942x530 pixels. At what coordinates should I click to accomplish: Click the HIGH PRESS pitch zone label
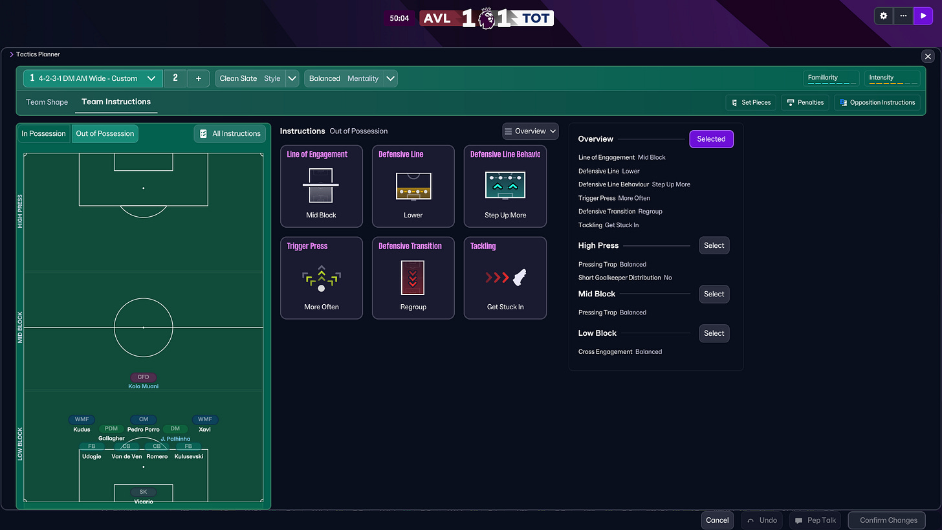[20, 211]
